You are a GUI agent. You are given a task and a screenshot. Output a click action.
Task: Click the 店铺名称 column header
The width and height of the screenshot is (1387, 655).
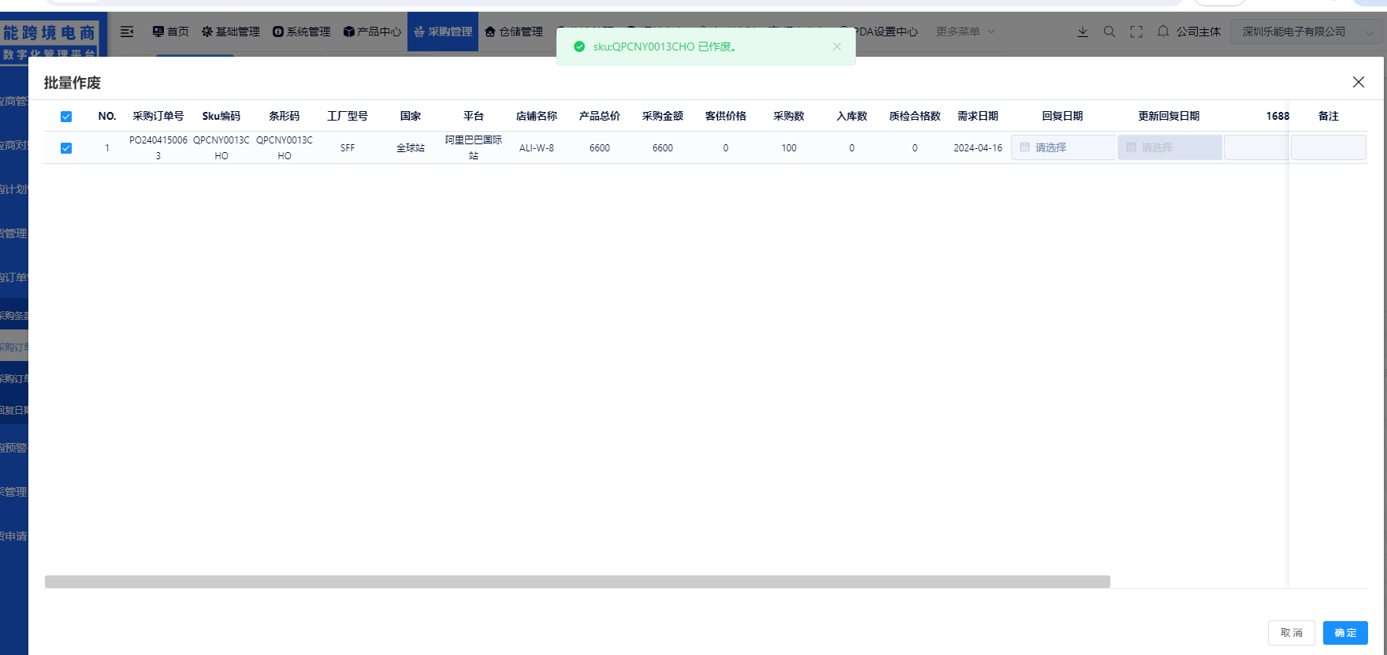[537, 116]
